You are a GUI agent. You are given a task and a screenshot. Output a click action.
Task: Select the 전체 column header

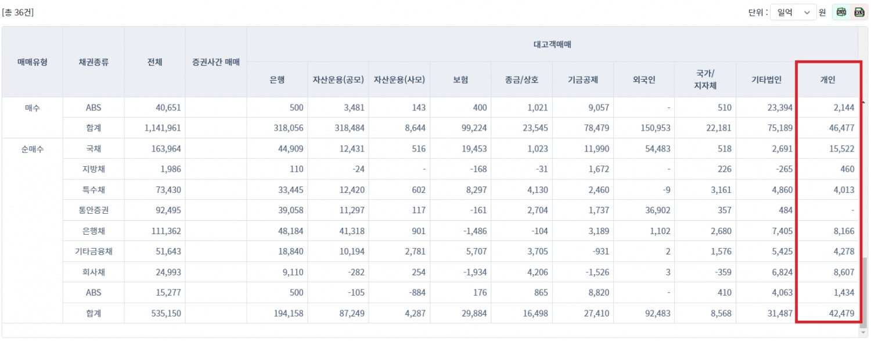[154, 62]
